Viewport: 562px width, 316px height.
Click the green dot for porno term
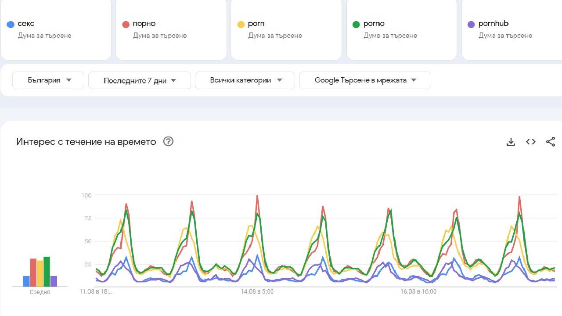coord(356,24)
